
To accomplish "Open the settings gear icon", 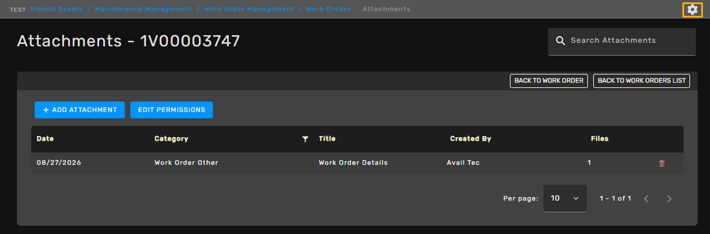I will [x=692, y=9].
